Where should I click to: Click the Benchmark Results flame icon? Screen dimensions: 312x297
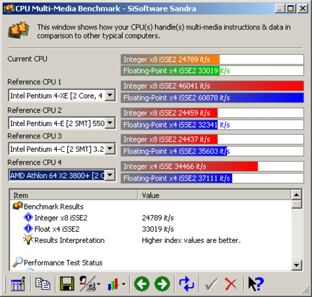pyautogui.click(x=18, y=206)
